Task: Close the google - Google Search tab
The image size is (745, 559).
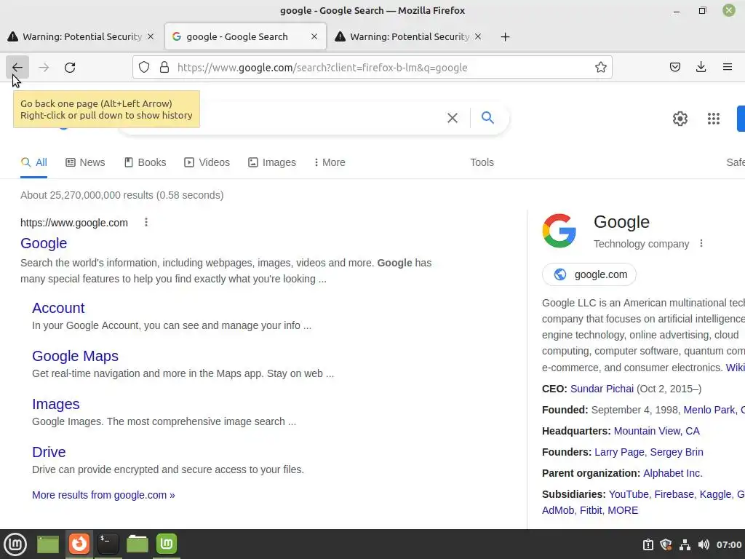Action: click(x=314, y=36)
